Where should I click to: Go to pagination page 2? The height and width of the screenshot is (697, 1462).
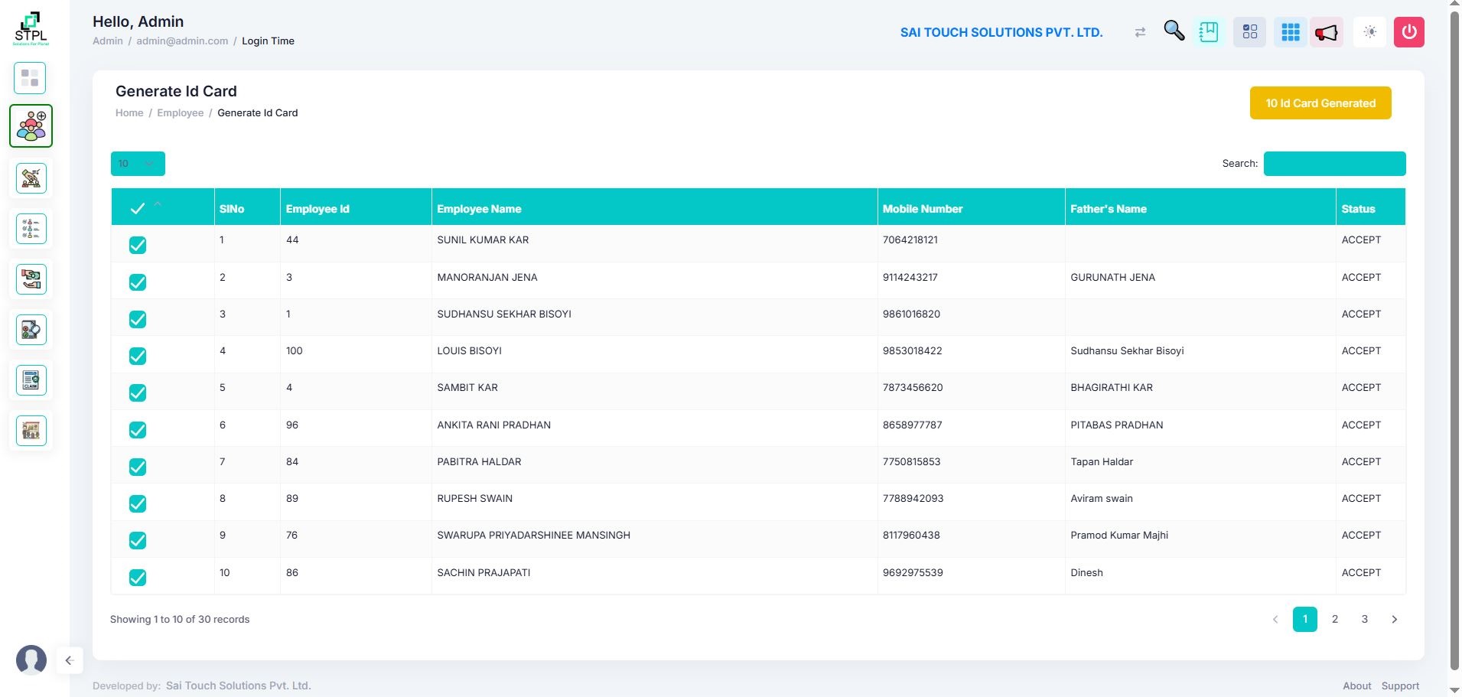(x=1335, y=619)
